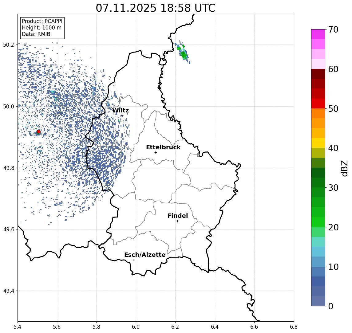Screen dimensions: 352x333
Task: Click the longitude axis label 6.6
Action: coord(254,327)
